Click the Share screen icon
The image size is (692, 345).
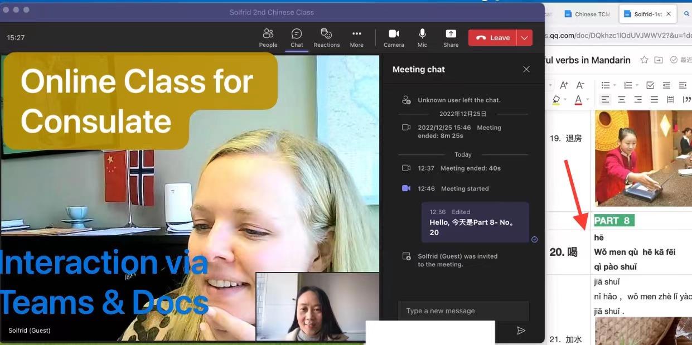[451, 37]
